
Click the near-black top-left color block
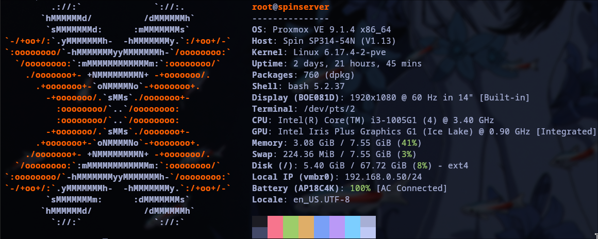pos(260,221)
